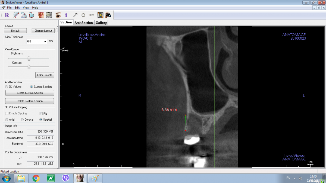Click the HU measurement tool icon
The width and height of the screenshot is (326, 183).
coord(101,15)
